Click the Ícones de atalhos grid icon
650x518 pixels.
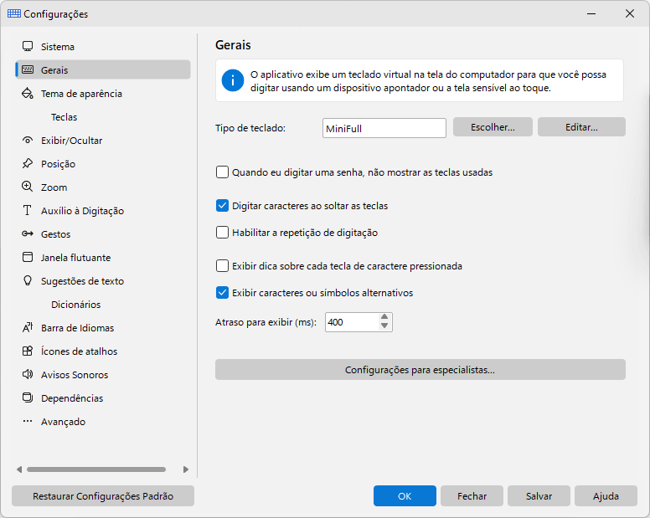[x=28, y=351]
